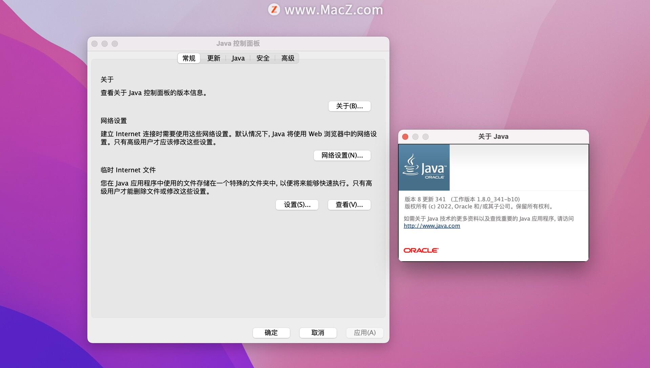The width and height of the screenshot is (650, 368).
Task: Click the close dot of Java 控制面板
Action: tap(94, 44)
